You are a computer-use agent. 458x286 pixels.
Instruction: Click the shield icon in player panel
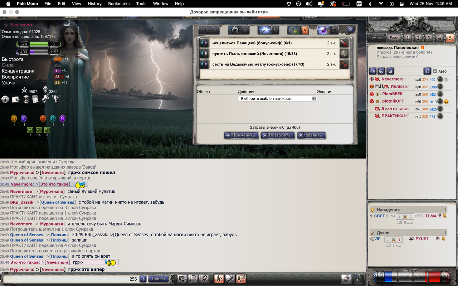(390, 71)
